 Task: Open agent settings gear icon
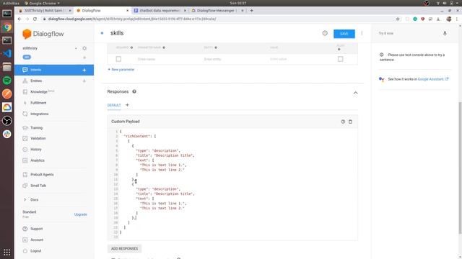84,48
